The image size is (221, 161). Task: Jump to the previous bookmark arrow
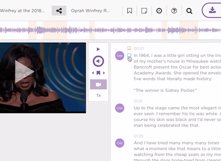[x=93, y=73]
